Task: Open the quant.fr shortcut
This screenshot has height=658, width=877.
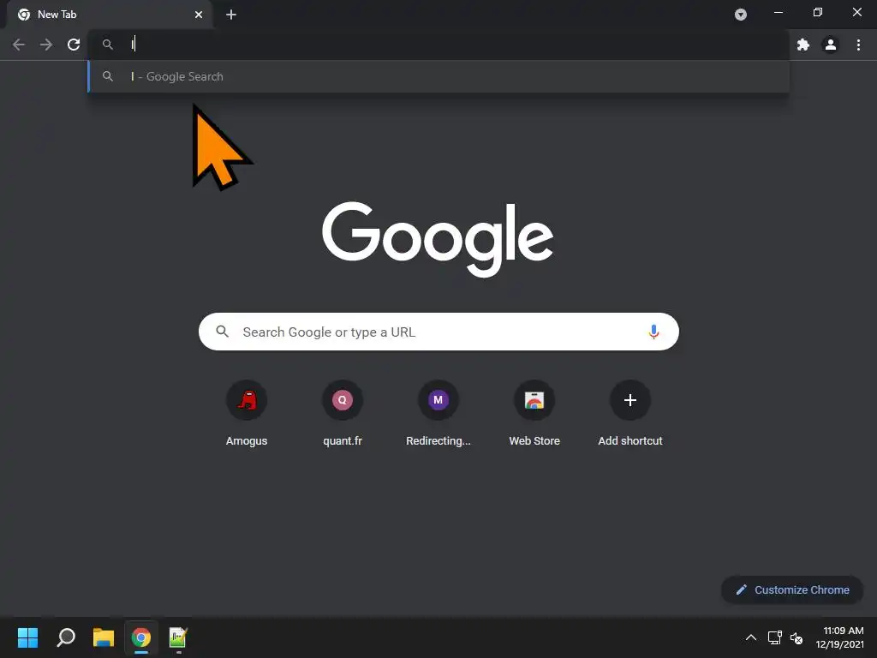Action: [x=343, y=414]
